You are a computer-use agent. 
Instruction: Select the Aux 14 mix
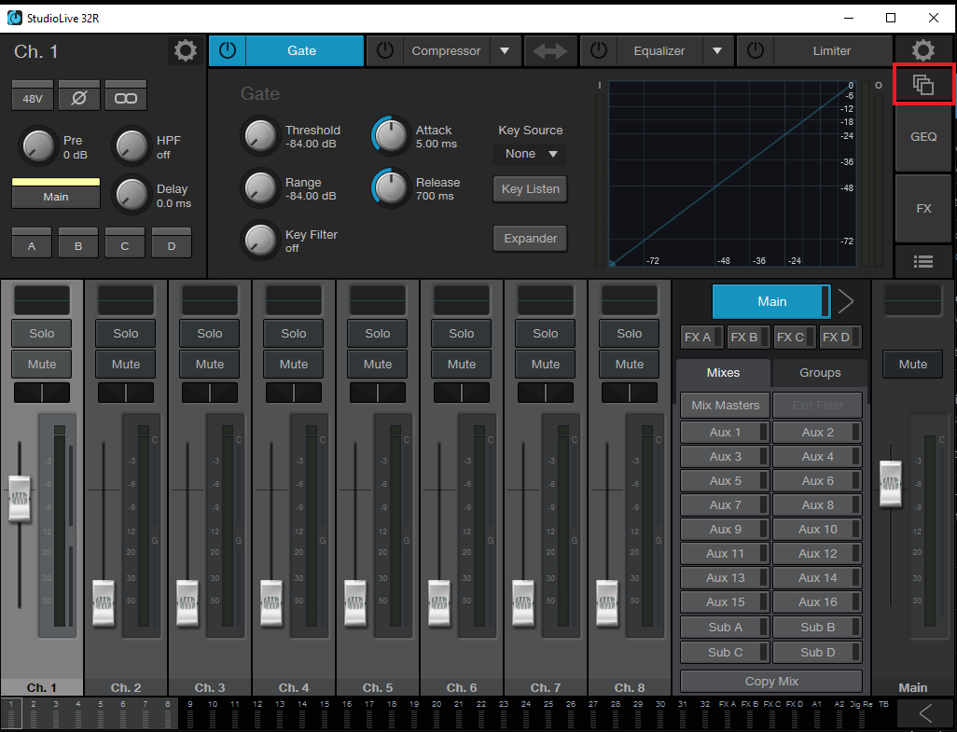817,577
